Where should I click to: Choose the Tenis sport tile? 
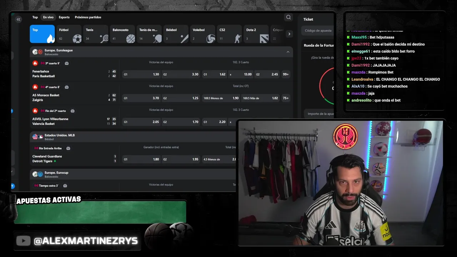pyautogui.click(x=96, y=34)
